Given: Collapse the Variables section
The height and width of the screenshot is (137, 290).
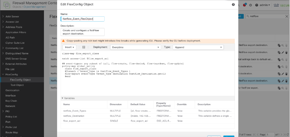Looking at the screenshot, I should (63, 98).
